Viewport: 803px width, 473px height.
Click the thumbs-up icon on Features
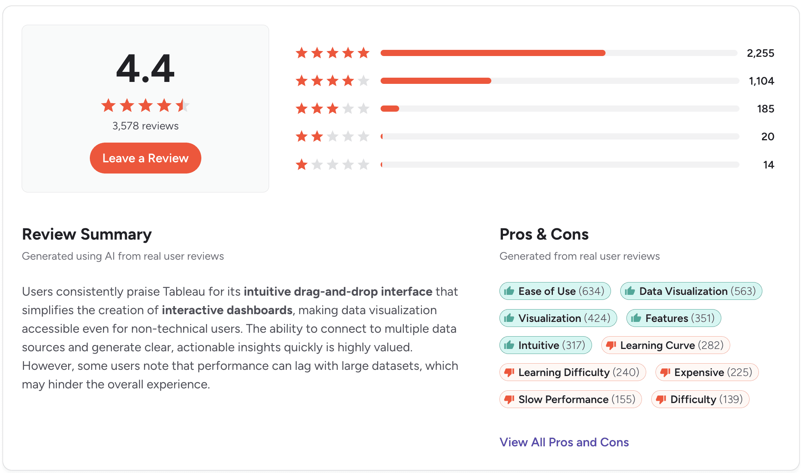click(x=637, y=318)
